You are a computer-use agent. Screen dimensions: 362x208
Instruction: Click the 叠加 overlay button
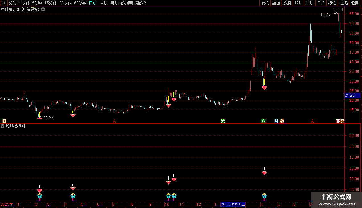coord(276,3)
